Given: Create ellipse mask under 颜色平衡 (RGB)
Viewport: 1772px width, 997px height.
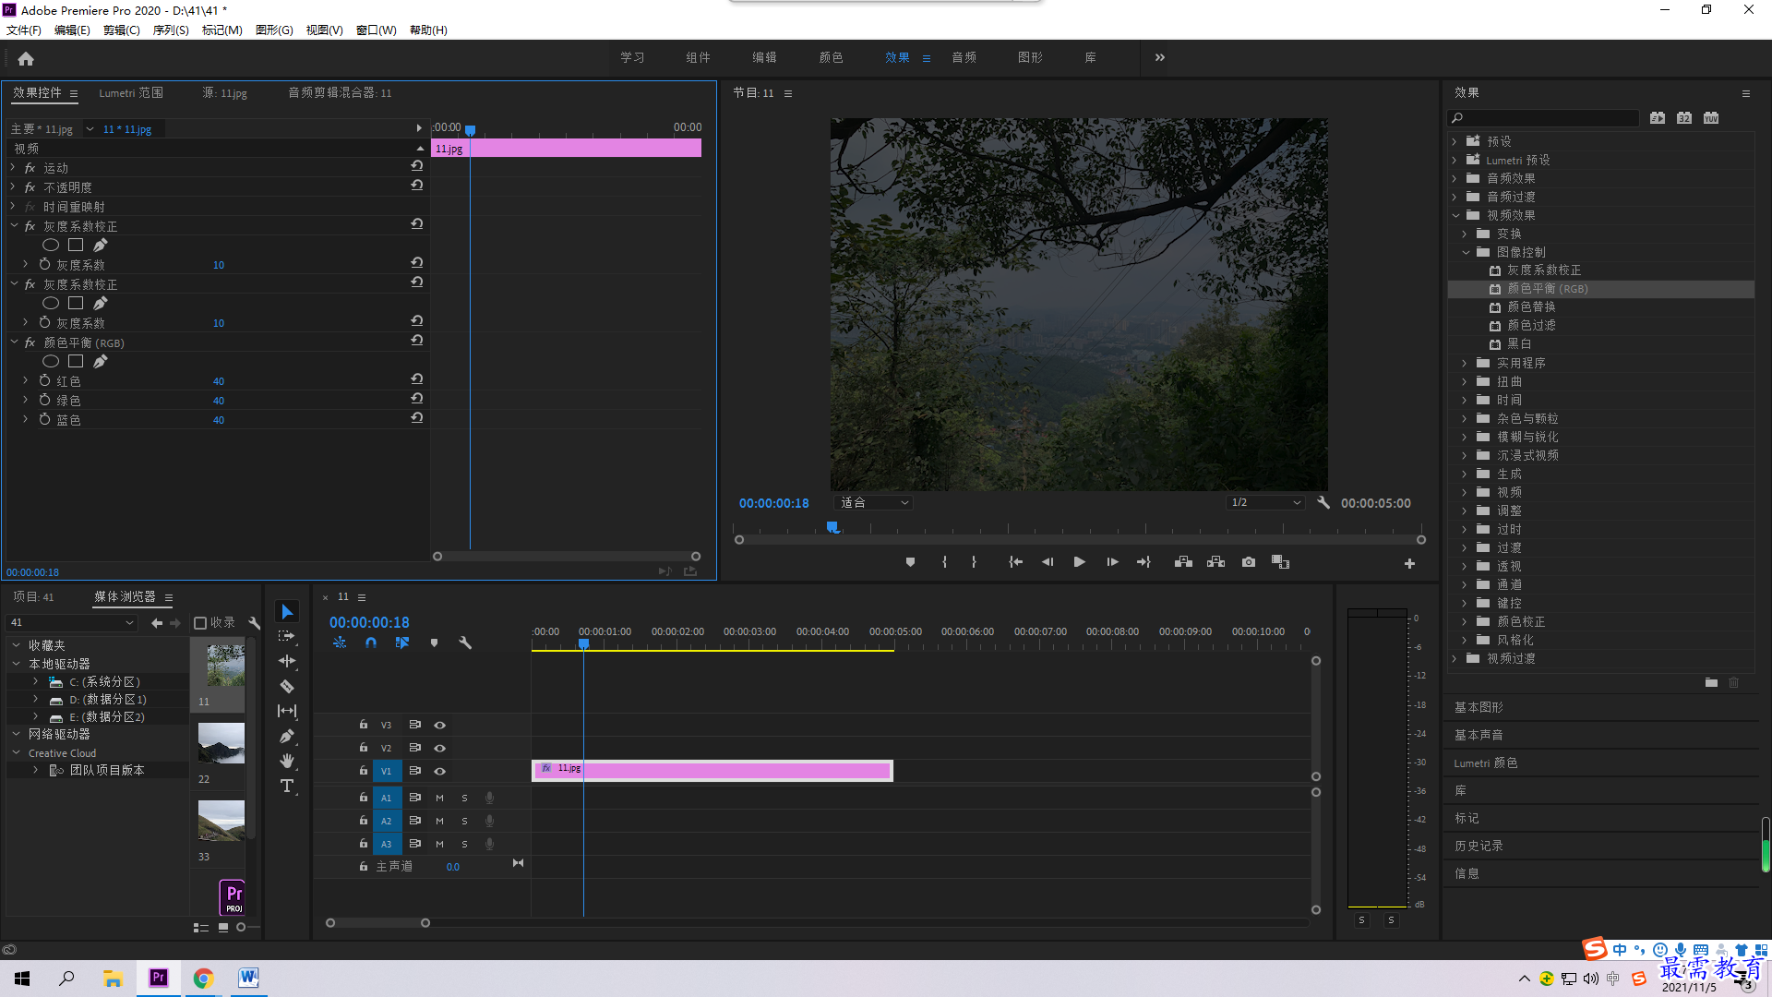Looking at the screenshot, I should [51, 362].
